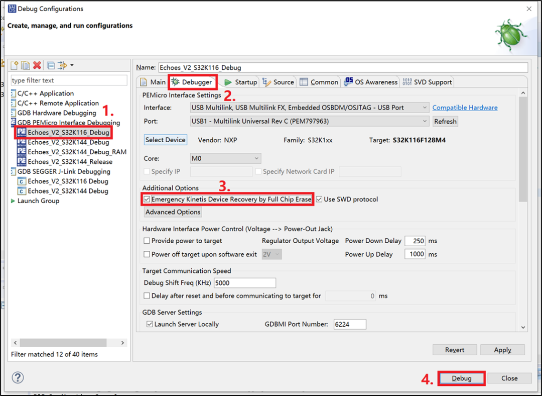Click settings pane scroll up arrow

click(523, 93)
